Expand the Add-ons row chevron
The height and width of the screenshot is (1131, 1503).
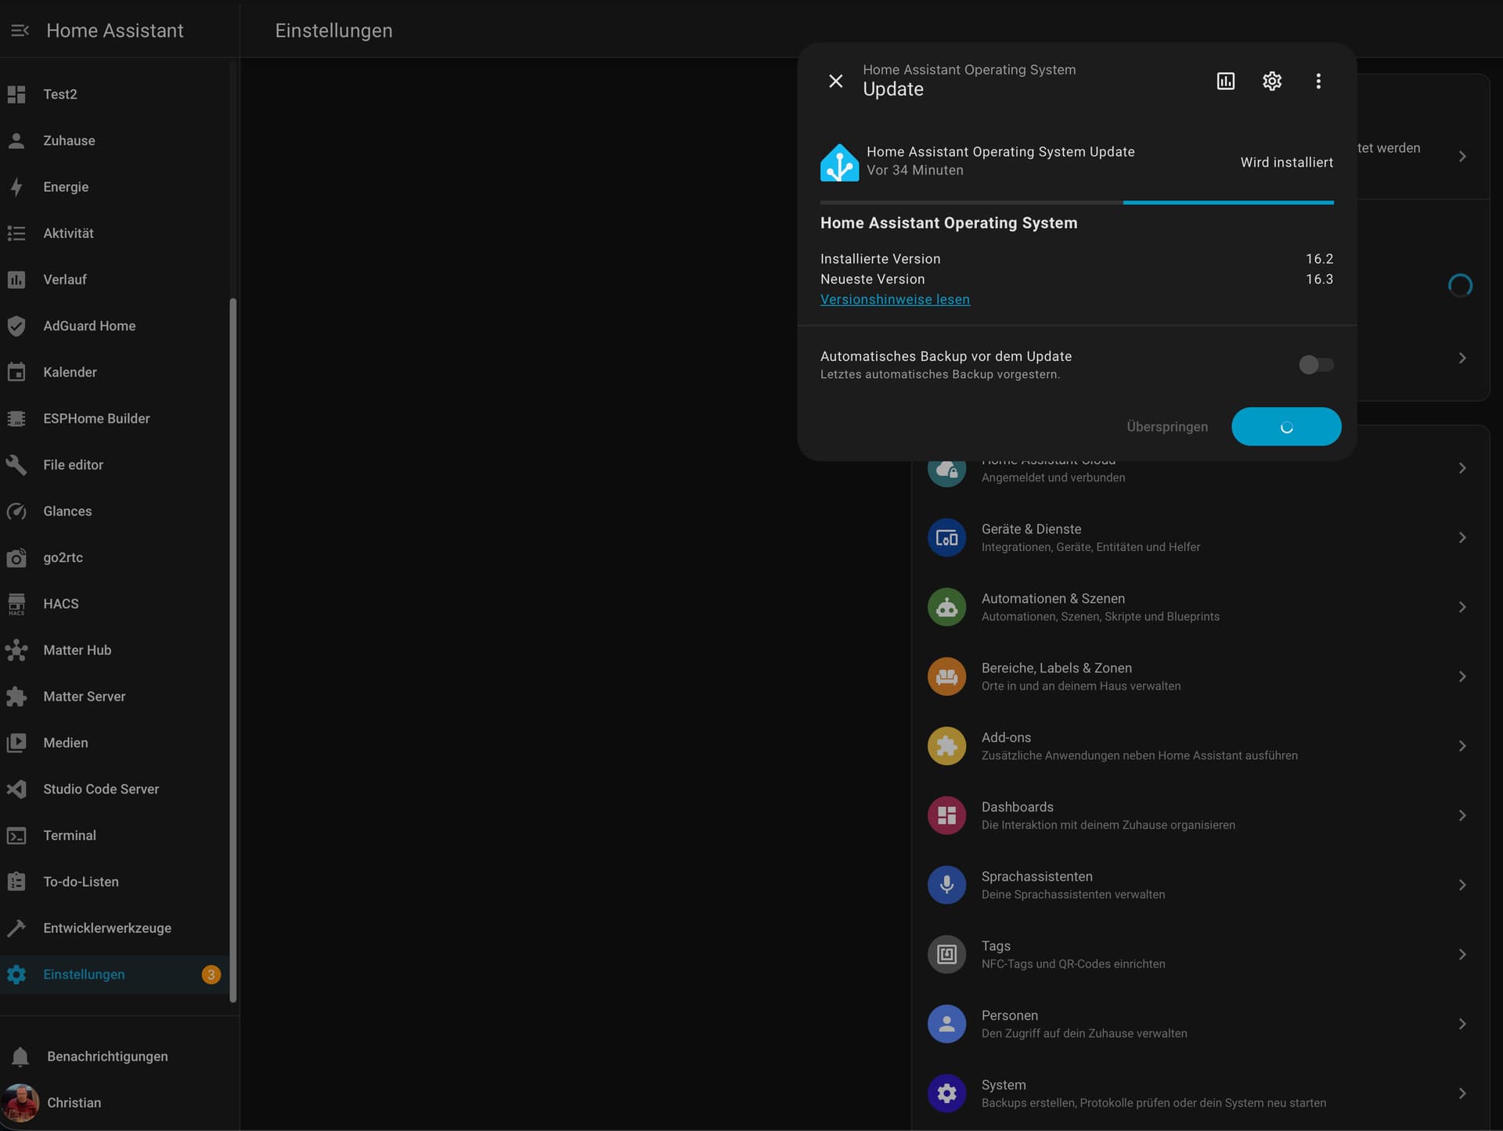pyautogui.click(x=1462, y=746)
